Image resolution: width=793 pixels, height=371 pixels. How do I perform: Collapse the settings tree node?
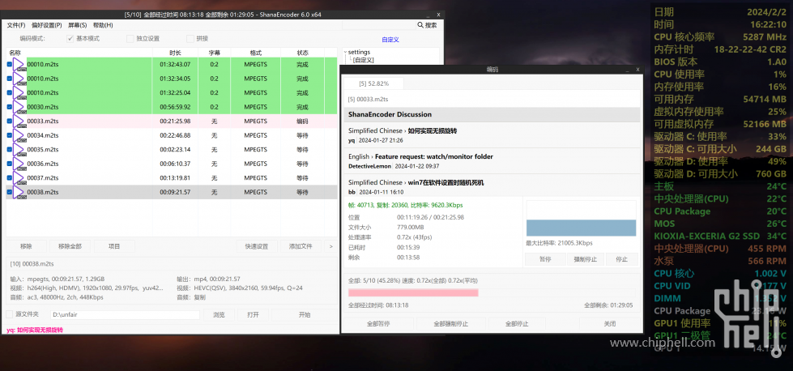click(x=345, y=52)
